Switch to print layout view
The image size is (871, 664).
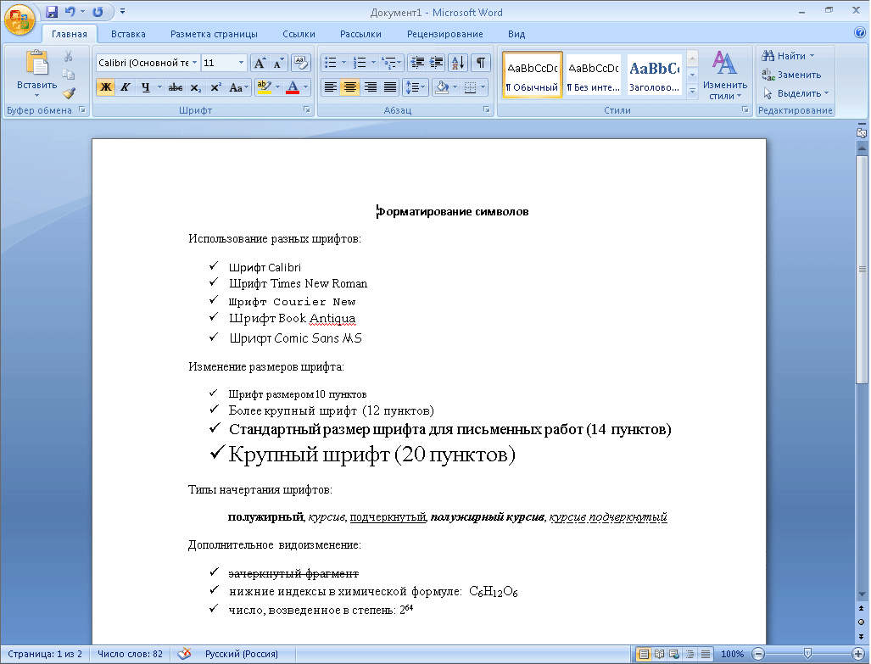(x=643, y=654)
